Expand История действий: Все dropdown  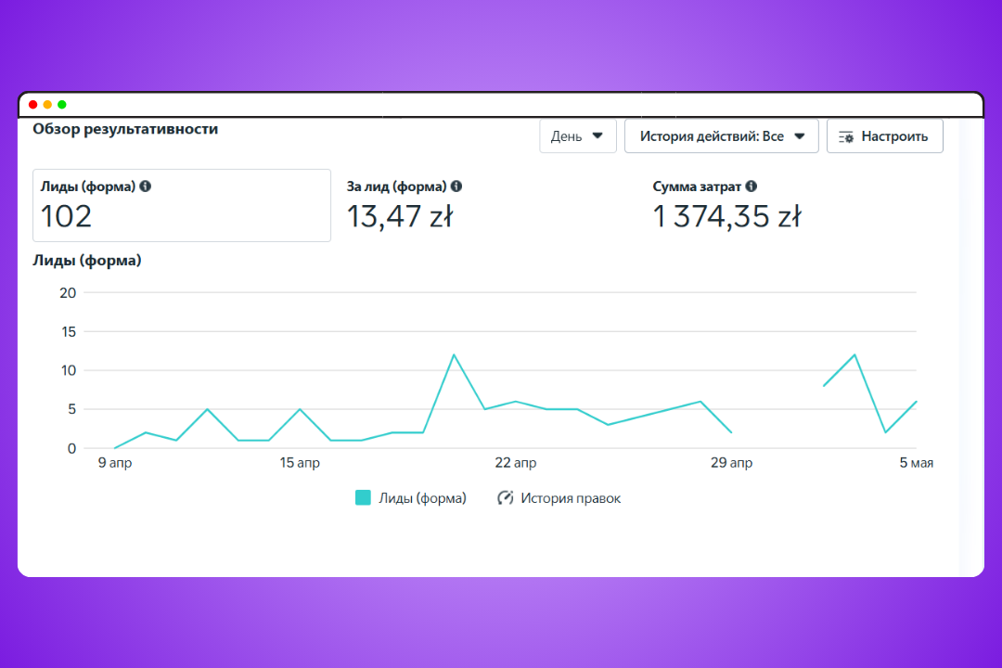[x=722, y=136]
